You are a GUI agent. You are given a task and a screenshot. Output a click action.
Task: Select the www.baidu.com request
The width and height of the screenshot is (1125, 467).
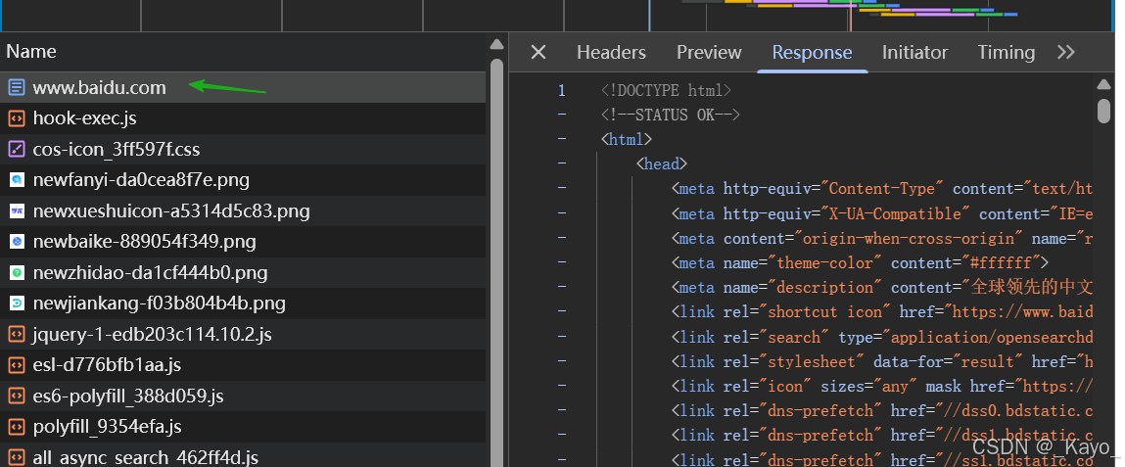pos(243,87)
